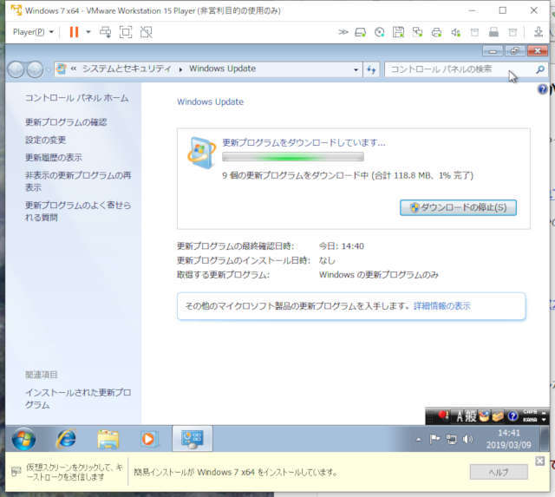Click the '今日: 14:40' last checked value

coord(341,246)
